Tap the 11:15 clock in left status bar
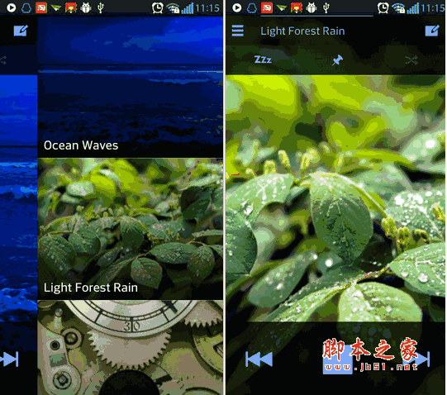This screenshot has height=395, width=447. tap(207, 8)
